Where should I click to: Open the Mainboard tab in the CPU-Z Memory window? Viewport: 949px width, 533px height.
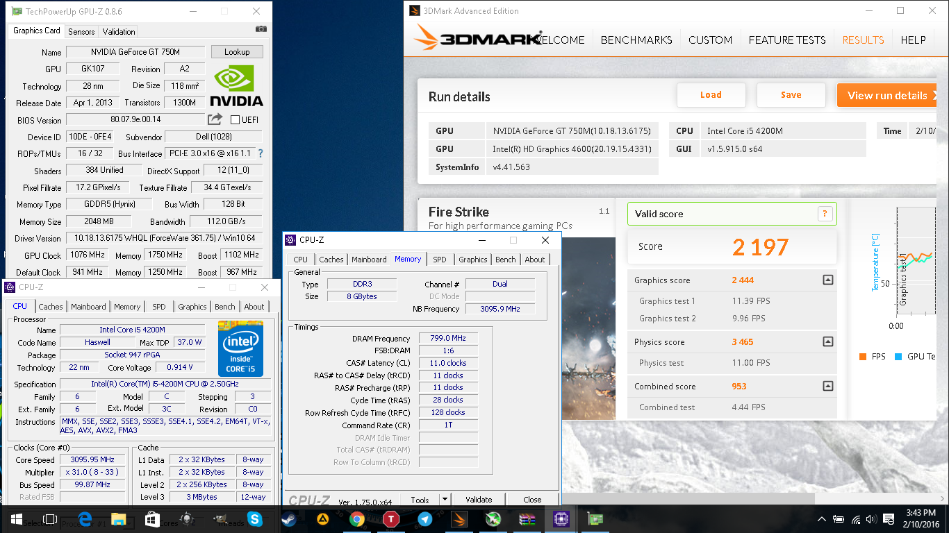369,260
